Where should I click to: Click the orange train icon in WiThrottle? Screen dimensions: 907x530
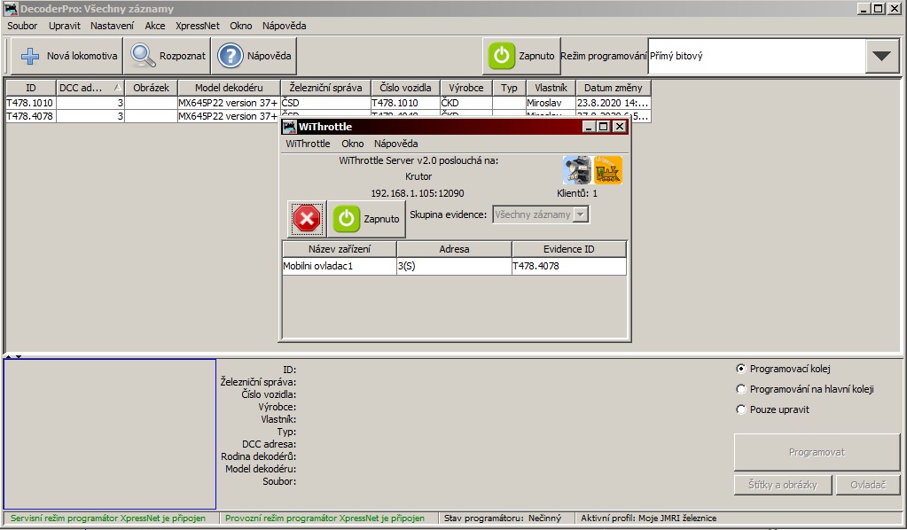608,170
